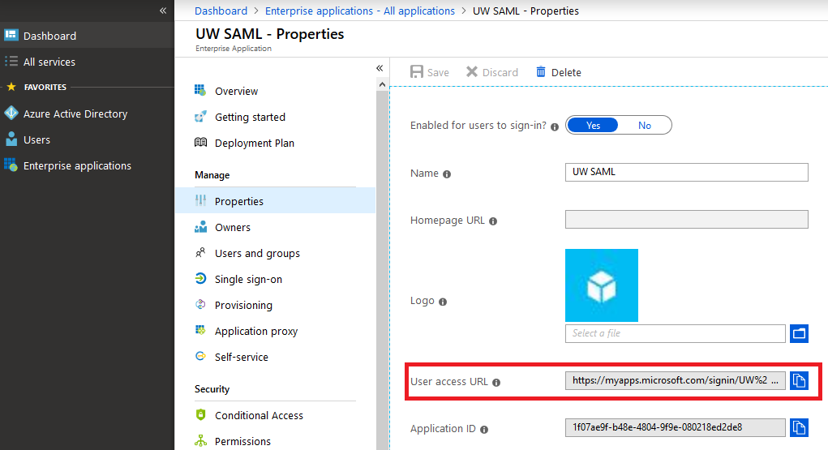This screenshot has height=450, width=828.
Task: Open Provisioning
Action: 275,304
